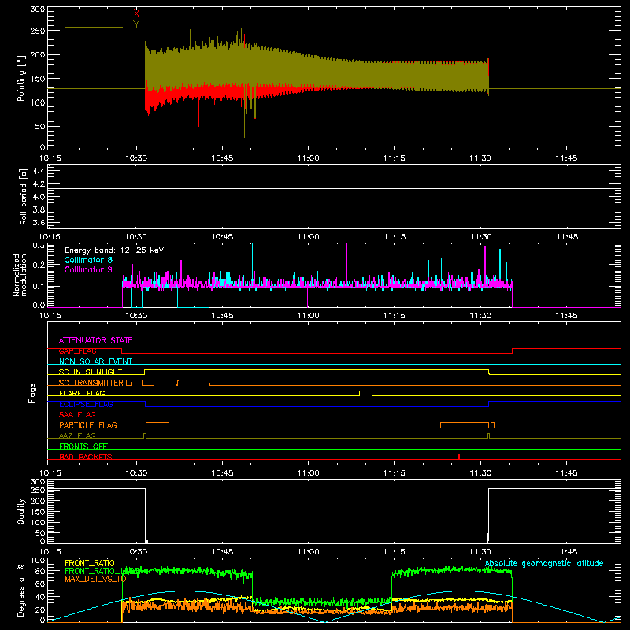Click the Normalized modulation axis title
Screen dimensions: 630x630
pos(20,275)
